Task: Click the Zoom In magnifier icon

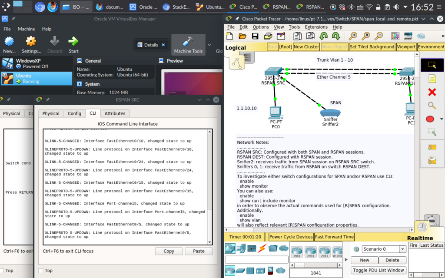Action: 353,36
